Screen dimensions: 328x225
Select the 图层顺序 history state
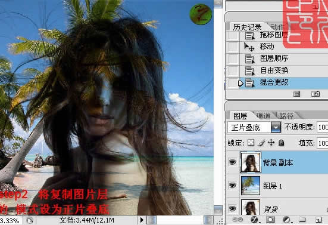[x=277, y=58]
